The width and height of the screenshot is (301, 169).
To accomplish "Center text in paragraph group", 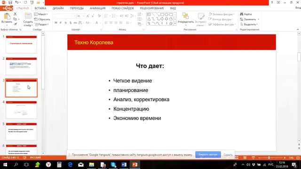I will point(111,23).
